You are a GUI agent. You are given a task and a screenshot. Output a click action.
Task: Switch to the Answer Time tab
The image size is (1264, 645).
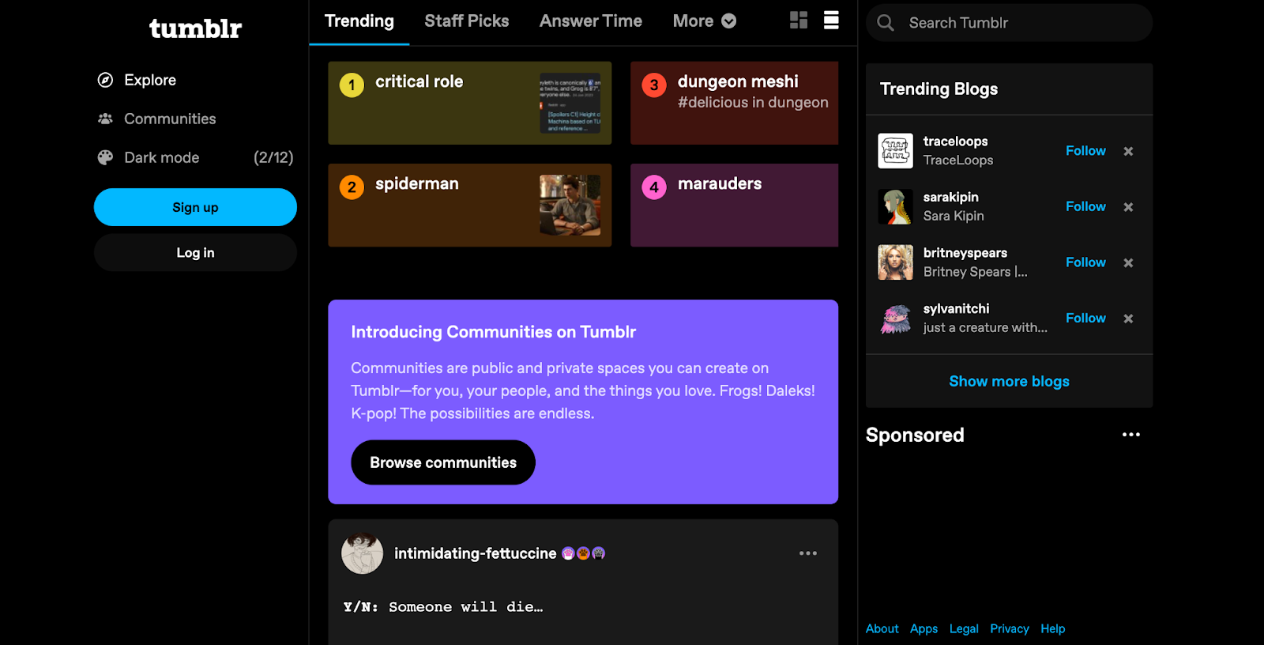[x=591, y=21]
